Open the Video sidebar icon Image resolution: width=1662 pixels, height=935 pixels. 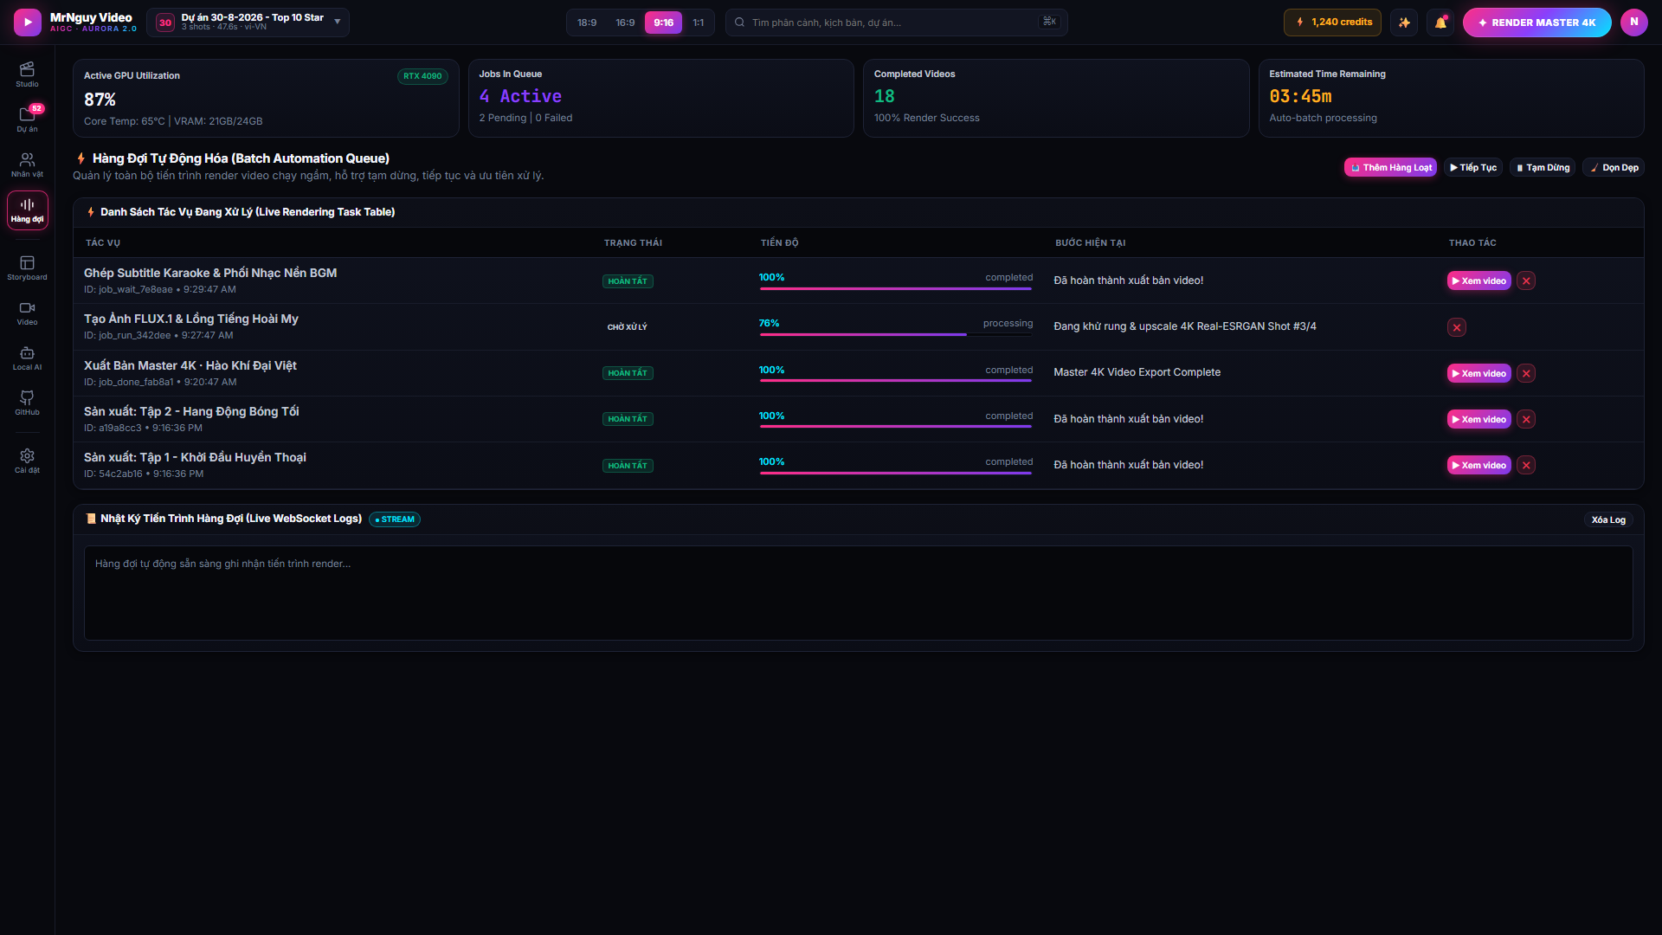[27, 313]
